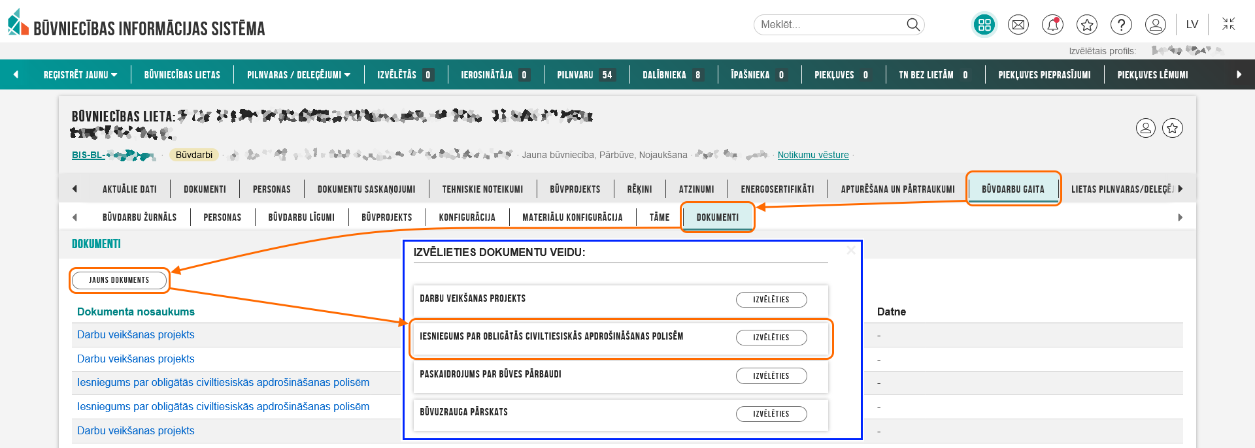Open favorites star icon in header
This screenshot has height=448, width=1255.
pos(1087,25)
